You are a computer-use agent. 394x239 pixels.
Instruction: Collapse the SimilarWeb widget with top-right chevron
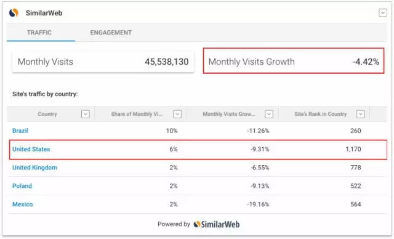tap(383, 13)
